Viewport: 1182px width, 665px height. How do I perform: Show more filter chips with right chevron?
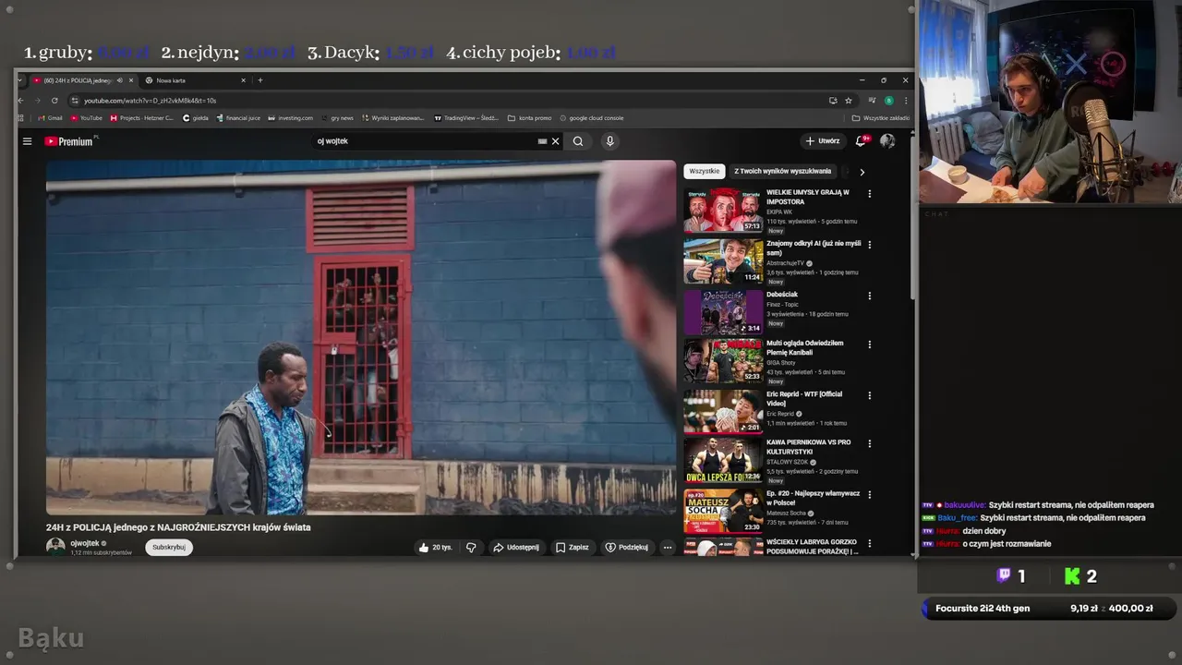(x=862, y=172)
